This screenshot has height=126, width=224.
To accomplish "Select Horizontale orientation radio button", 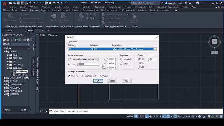I will point(121,59).
